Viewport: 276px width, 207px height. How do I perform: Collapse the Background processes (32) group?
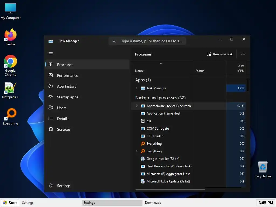click(161, 98)
